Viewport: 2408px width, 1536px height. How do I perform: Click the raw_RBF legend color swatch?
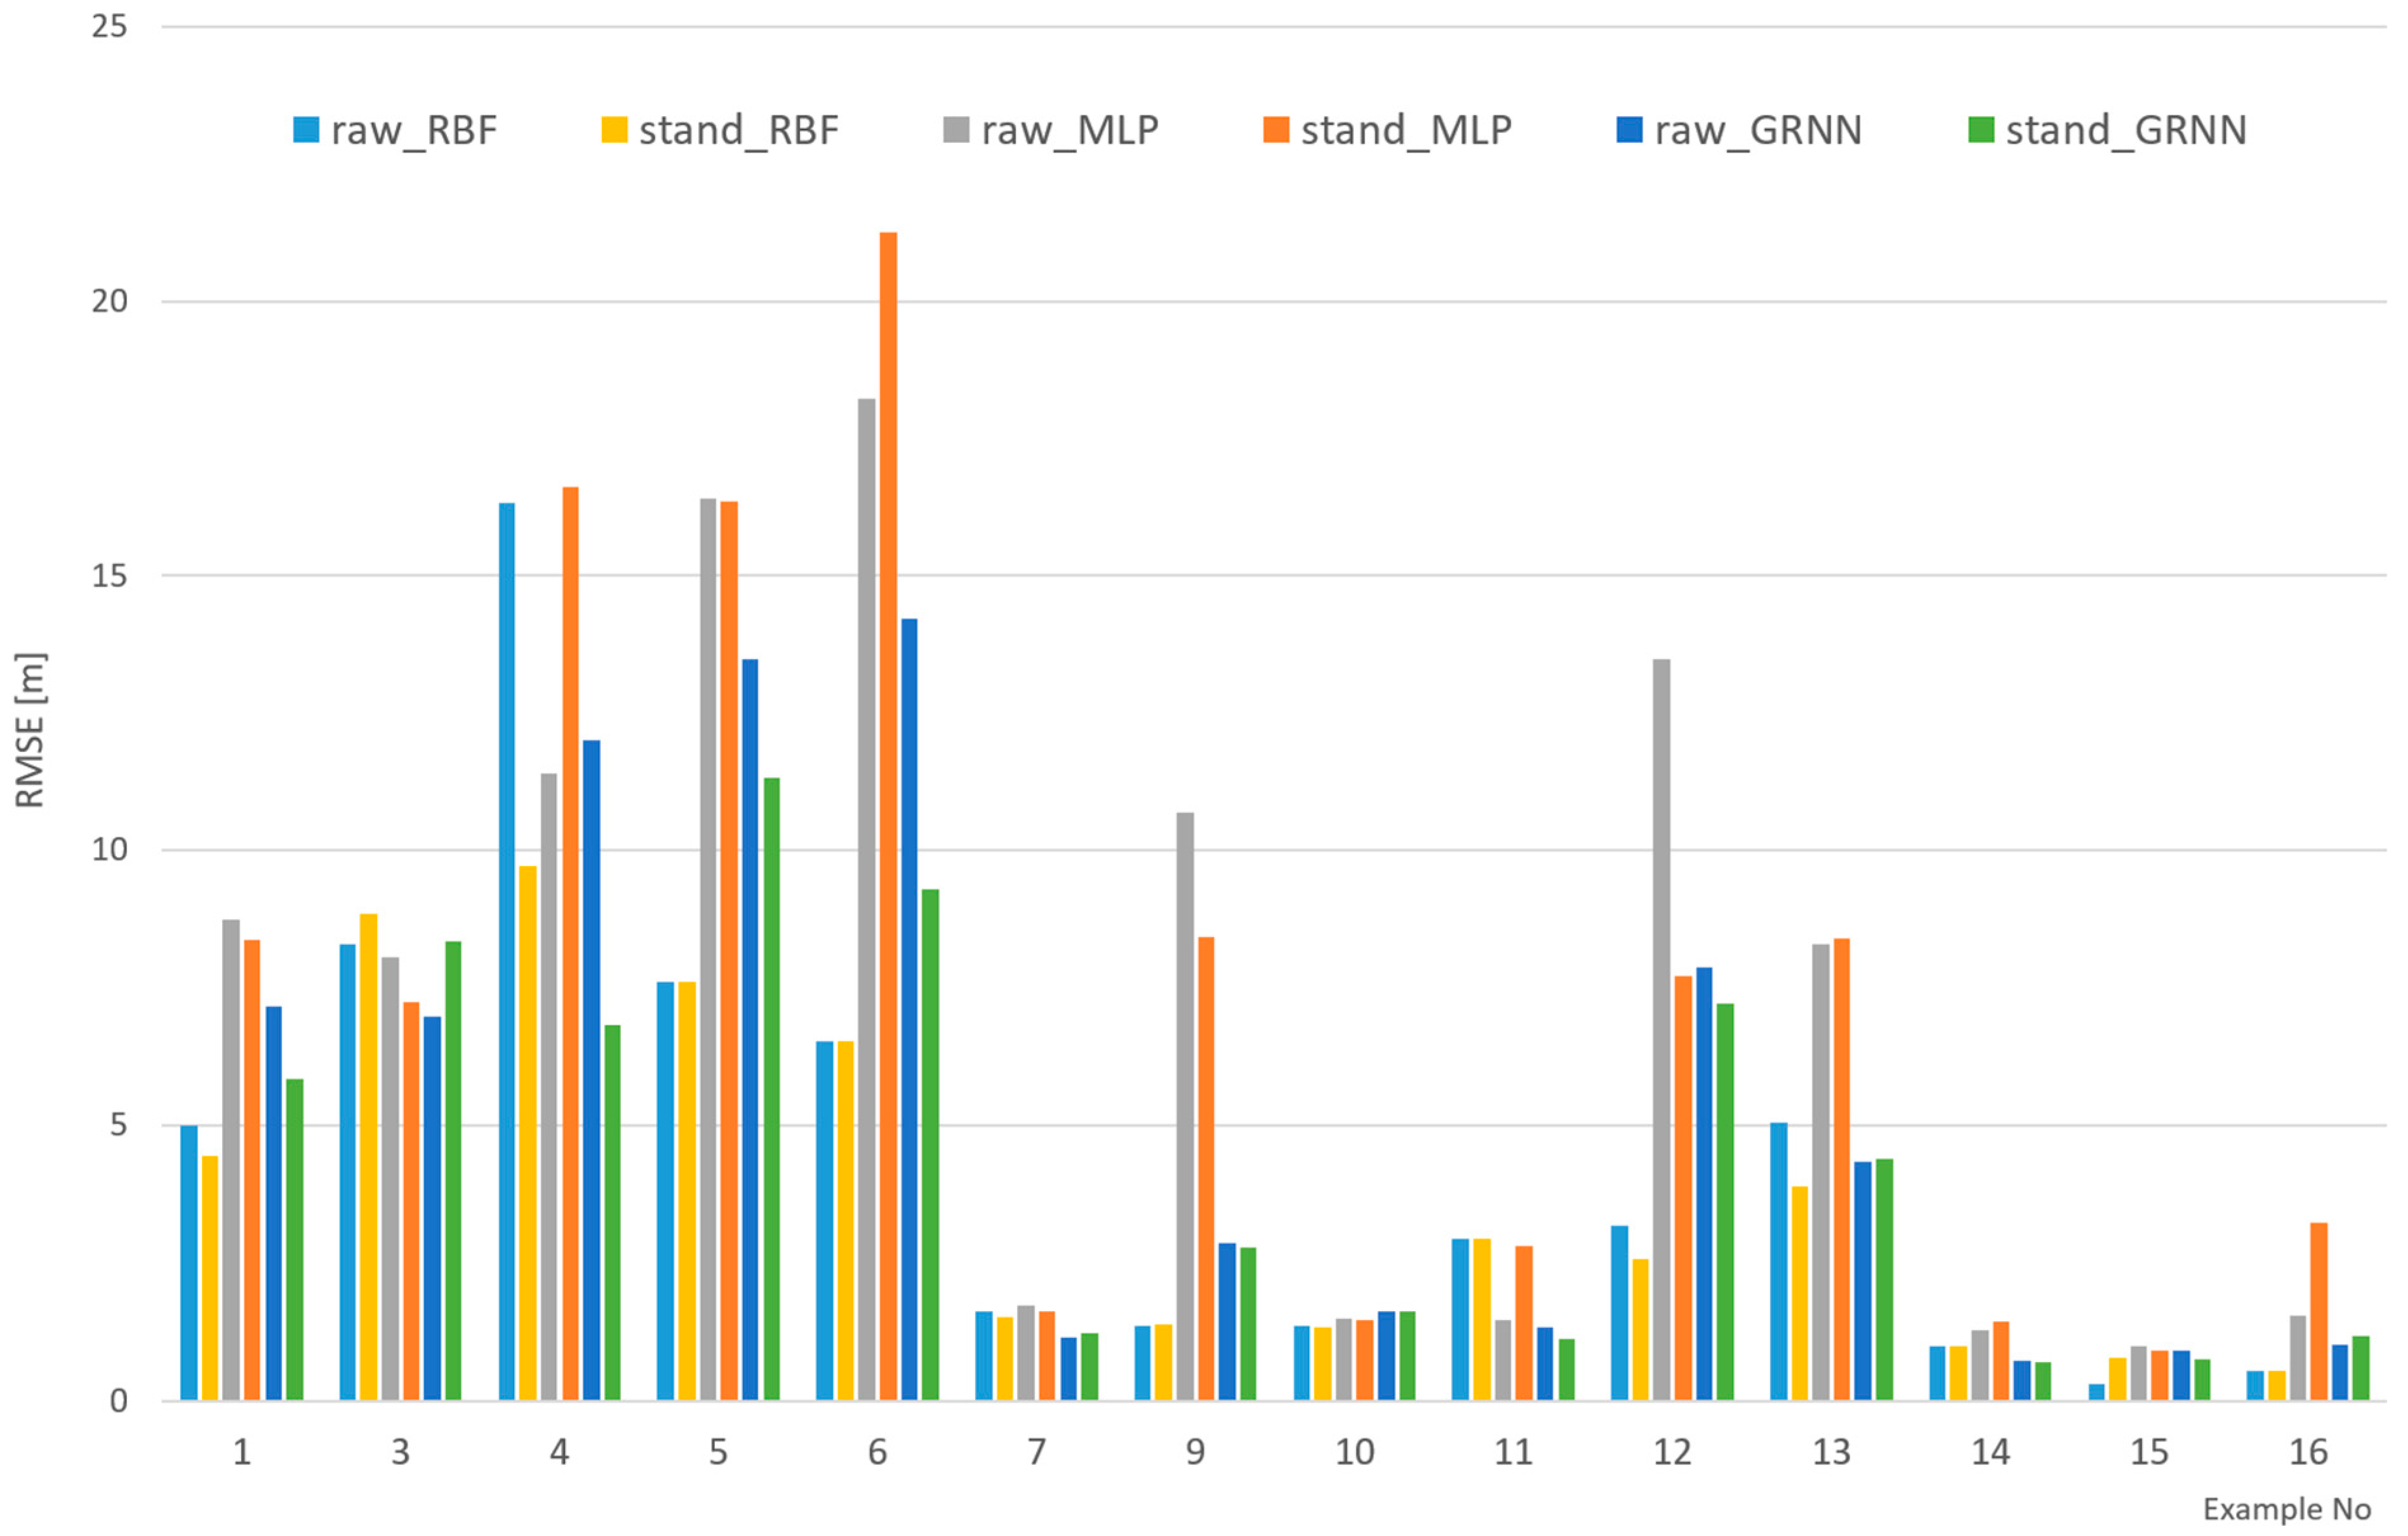pyautogui.click(x=306, y=130)
